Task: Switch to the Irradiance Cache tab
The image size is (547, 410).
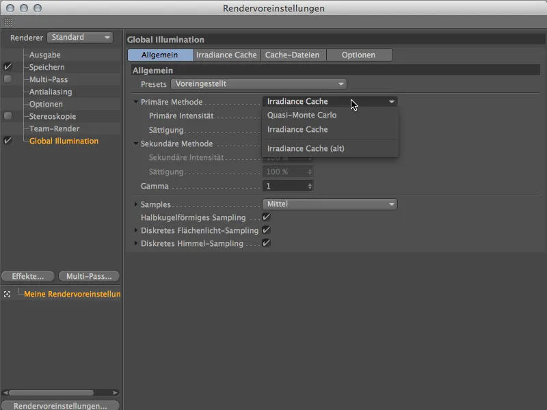Action: (226, 55)
